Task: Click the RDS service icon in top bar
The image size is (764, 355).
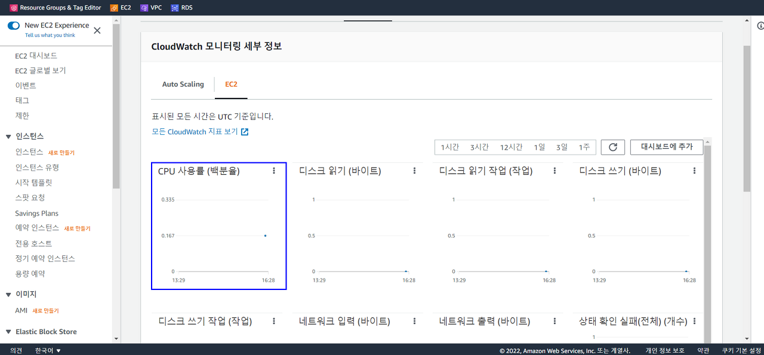Action: point(174,8)
